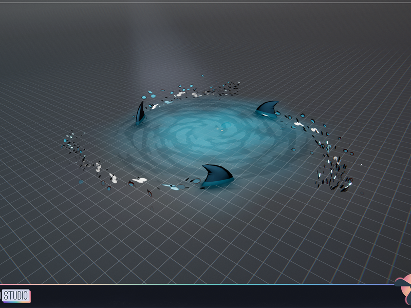411x308 pixels.
Task: Click the pink logo in bottom-right corner
Action: 403,291
